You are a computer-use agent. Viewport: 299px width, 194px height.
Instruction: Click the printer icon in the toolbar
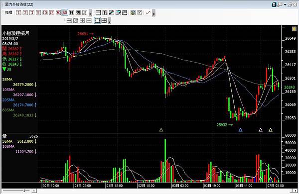(125, 13)
